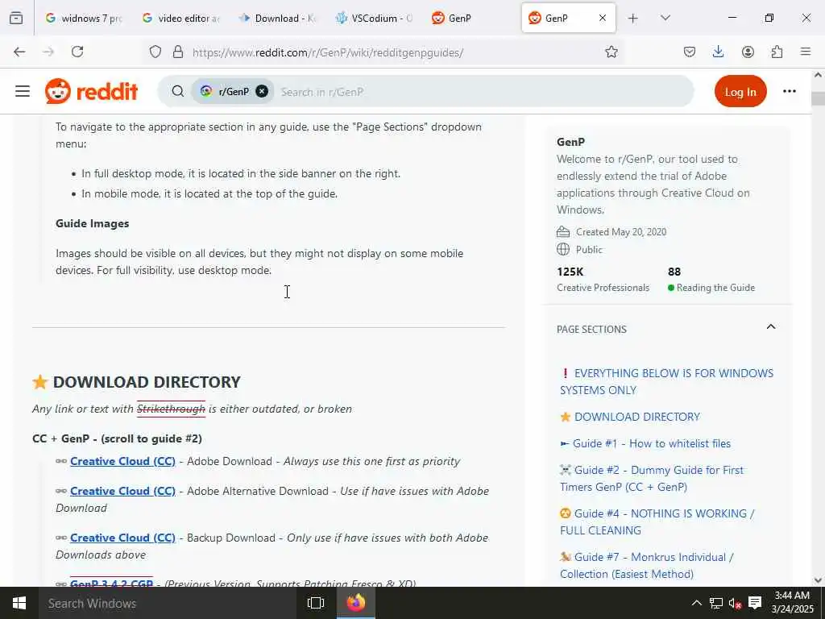Close the active GenP tab
Screen dimensions: 825x619
tap(603, 18)
